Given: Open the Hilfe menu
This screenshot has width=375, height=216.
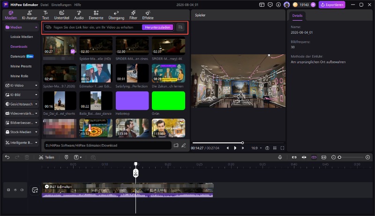Looking at the screenshot, I should click(77, 5).
